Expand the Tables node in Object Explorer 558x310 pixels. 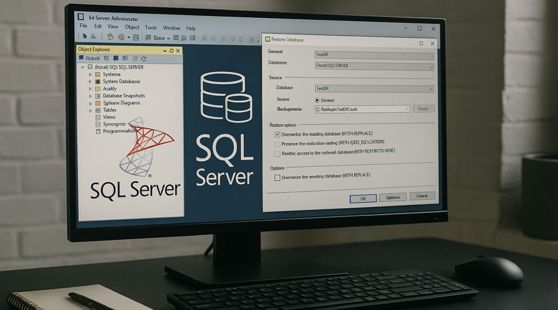point(90,110)
